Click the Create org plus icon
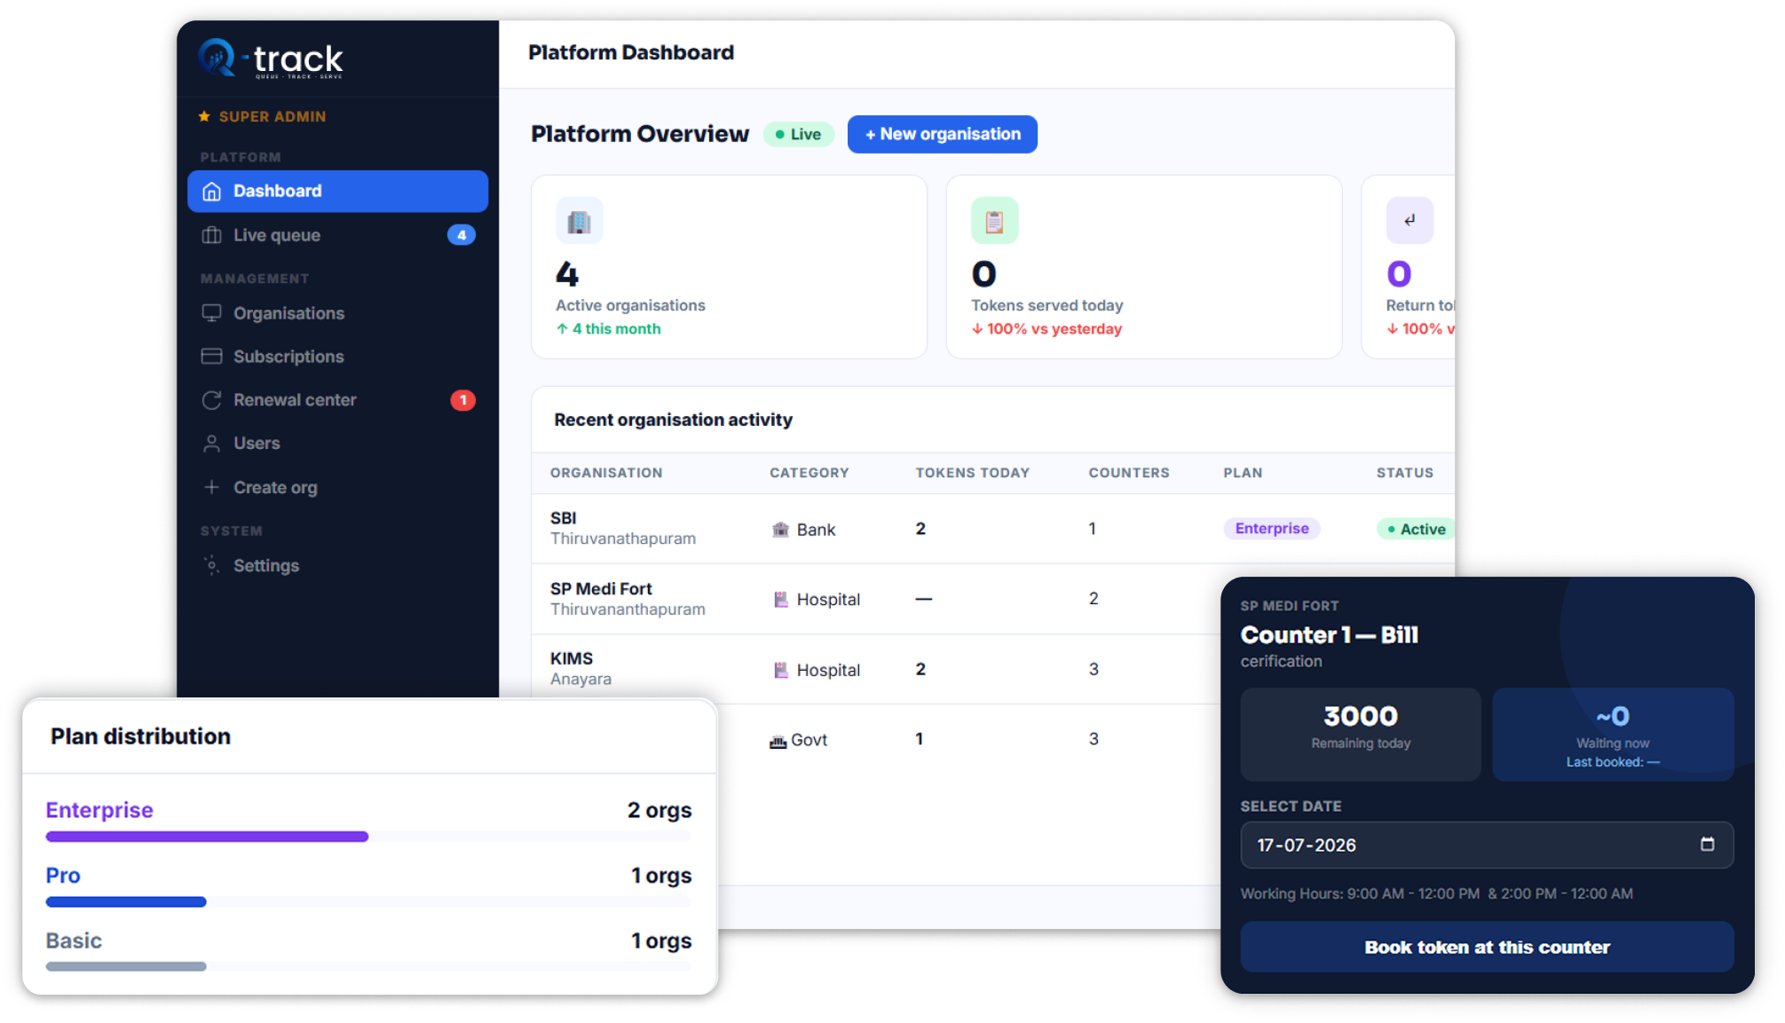 [211, 487]
